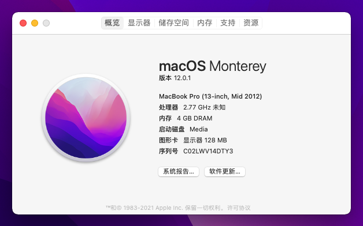Click startup disk value Media
This screenshot has width=363, height=226.
199,129
